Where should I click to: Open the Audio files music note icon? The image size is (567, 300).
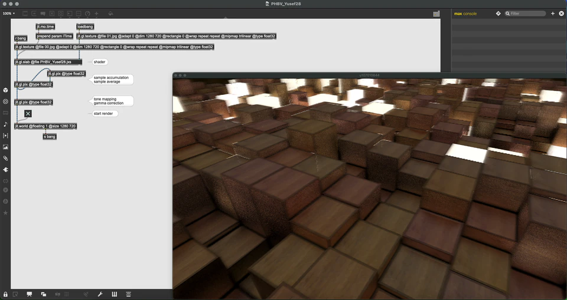pos(5,124)
